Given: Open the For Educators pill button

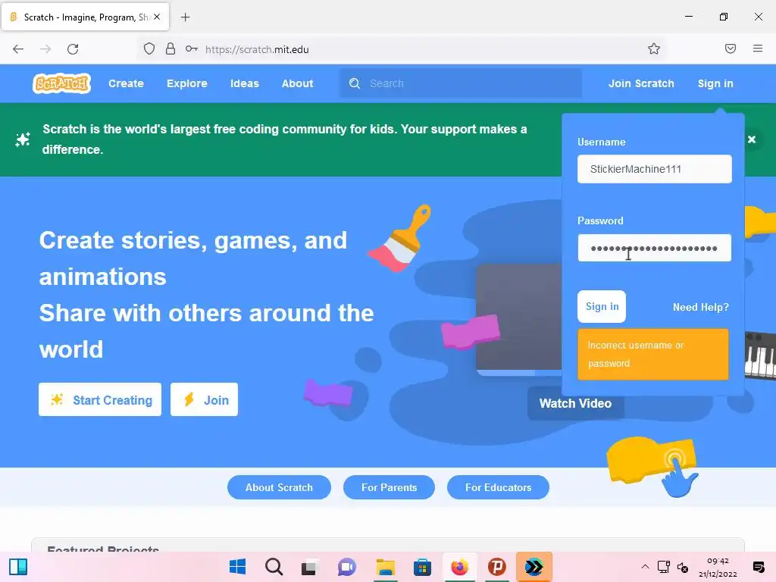Looking at the screenshot, I should [498, 487].
